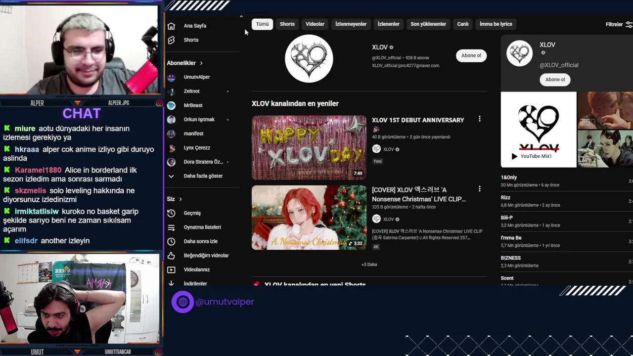Open the HAPPY XLOV DAY video thumbnail
Screen dimensions: 633x356
click(309, 148)
